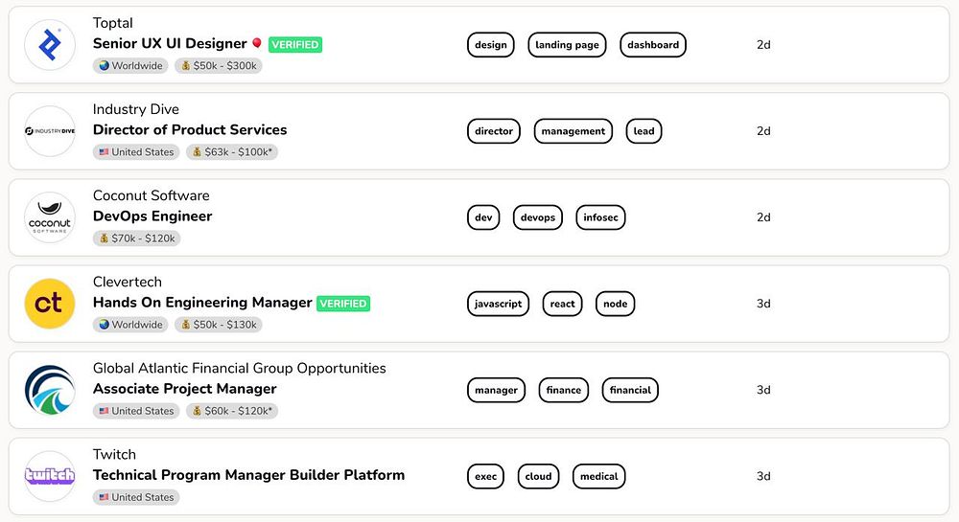The image size is (959, 522).
Task: Open the DevOps Engineer job listing
Action: 152,216
